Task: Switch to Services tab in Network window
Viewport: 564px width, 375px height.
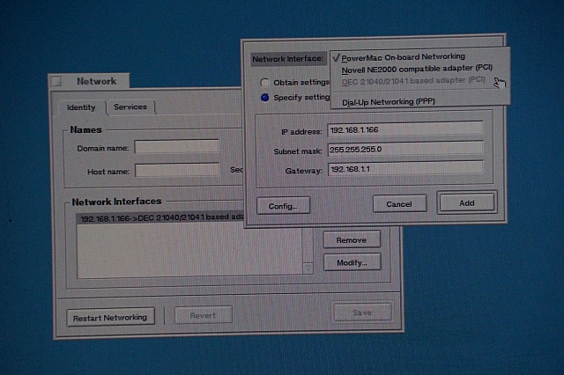Action: pos(130,107)
